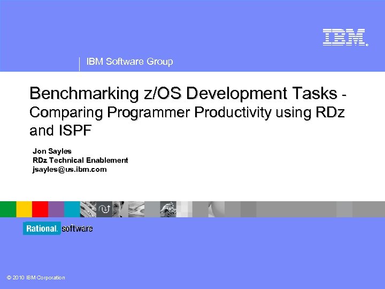Click the hands photo tile in the strip
Screen dimensions: 385x289
168,209
